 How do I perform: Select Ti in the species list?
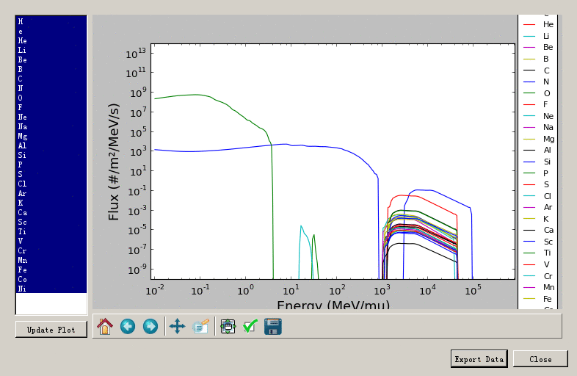tap(51, 231)
